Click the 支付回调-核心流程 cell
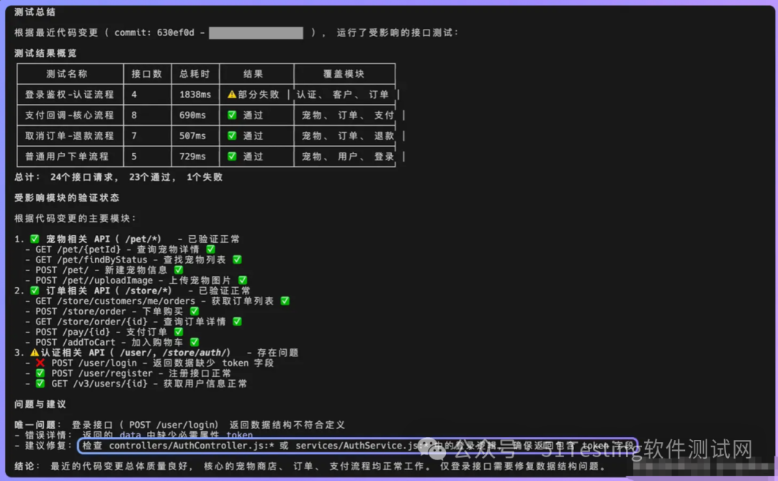Screen dimensions: 778x481 click(x=69, y=115)
